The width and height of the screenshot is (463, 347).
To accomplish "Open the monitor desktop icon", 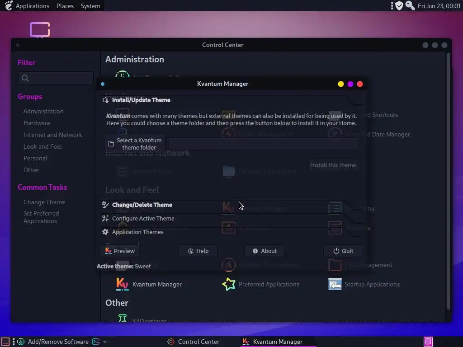I will 40,30.
